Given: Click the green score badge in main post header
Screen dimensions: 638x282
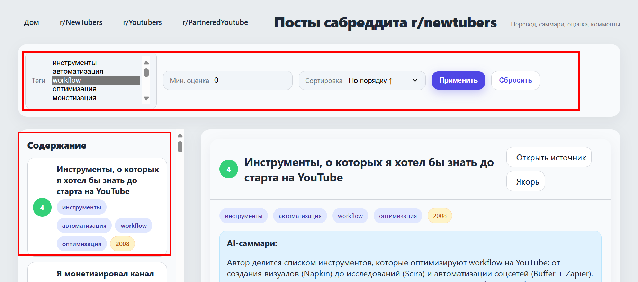Looking at the screenshot, I should 228,169.
